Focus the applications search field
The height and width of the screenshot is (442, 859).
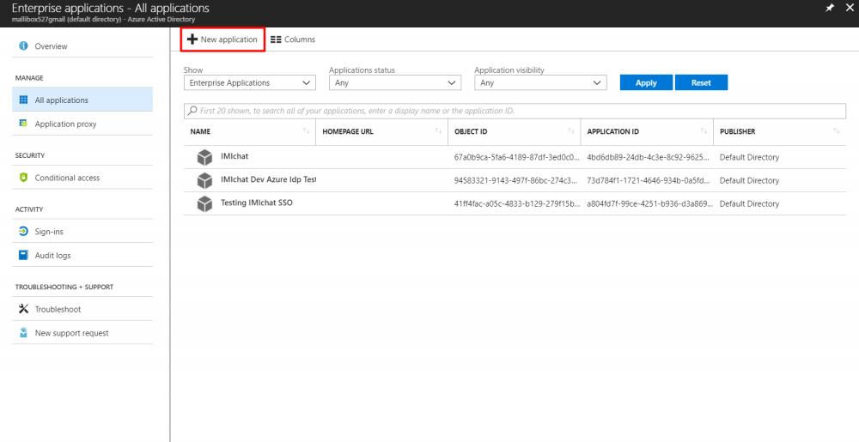click(x=515, y=111)
